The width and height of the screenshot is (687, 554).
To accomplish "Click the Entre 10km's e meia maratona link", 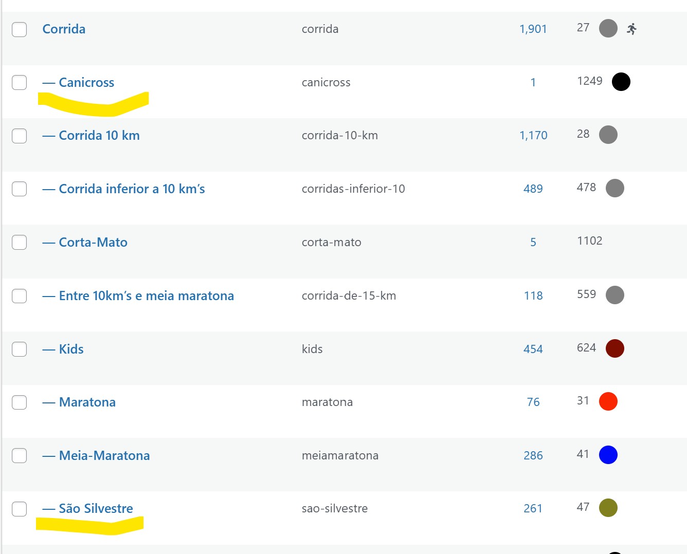I will coord(146,296).
